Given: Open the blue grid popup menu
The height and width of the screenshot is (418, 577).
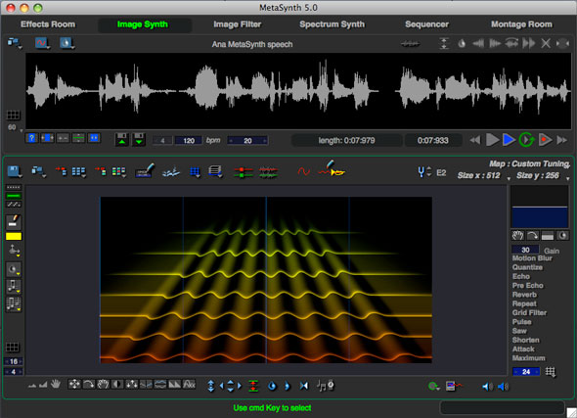Looking at the screenshot, I should (195, 171).
